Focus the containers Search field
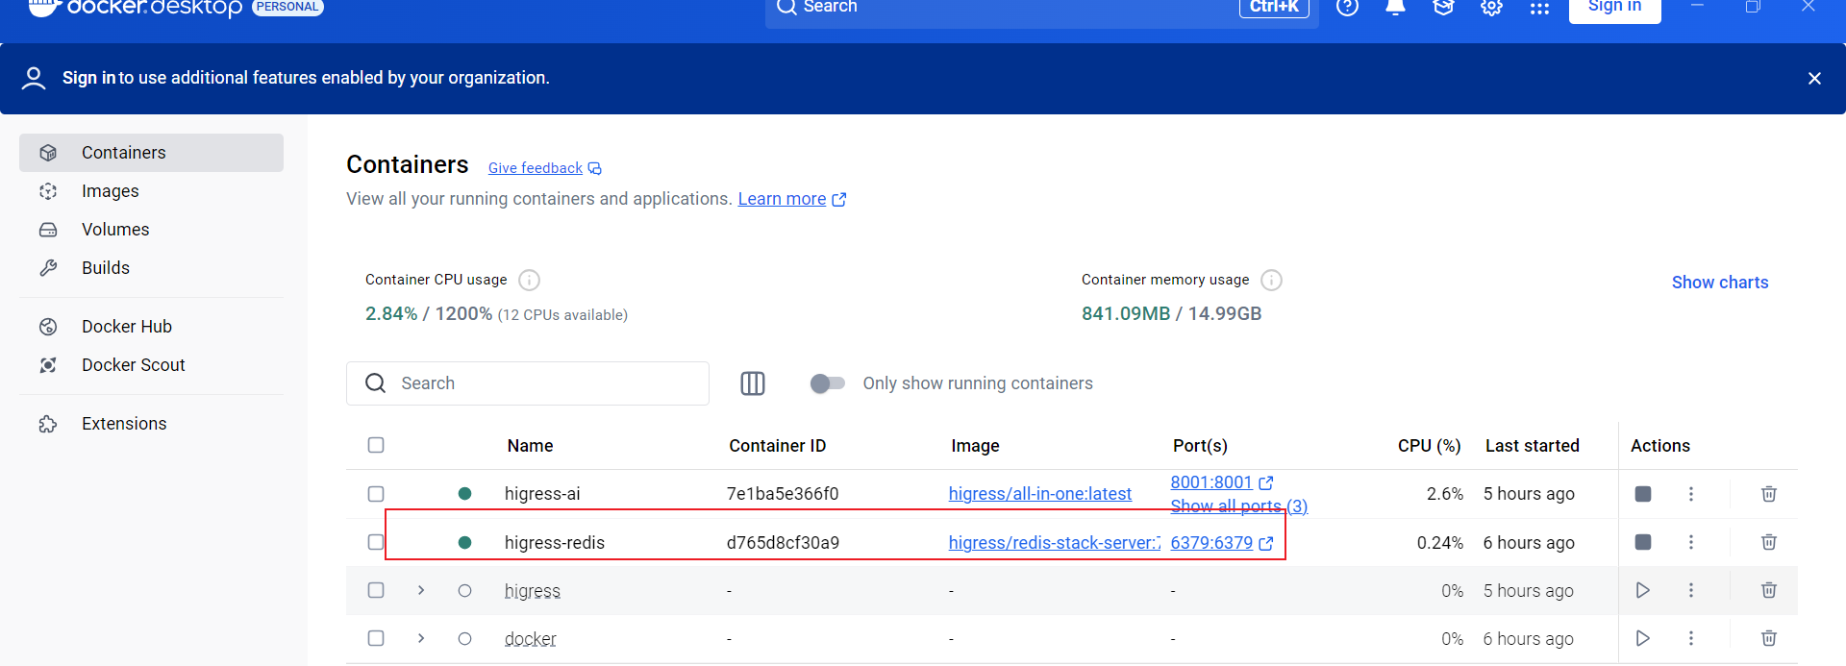The image size is (1846, 666). [528, 383]
